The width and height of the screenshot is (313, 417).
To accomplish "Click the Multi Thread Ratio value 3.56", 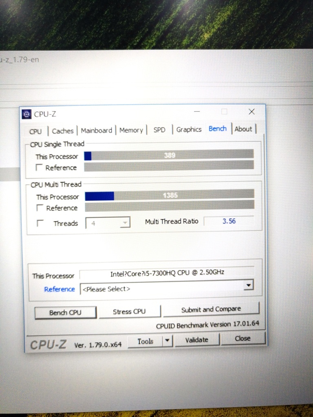I will pos(229,221).
